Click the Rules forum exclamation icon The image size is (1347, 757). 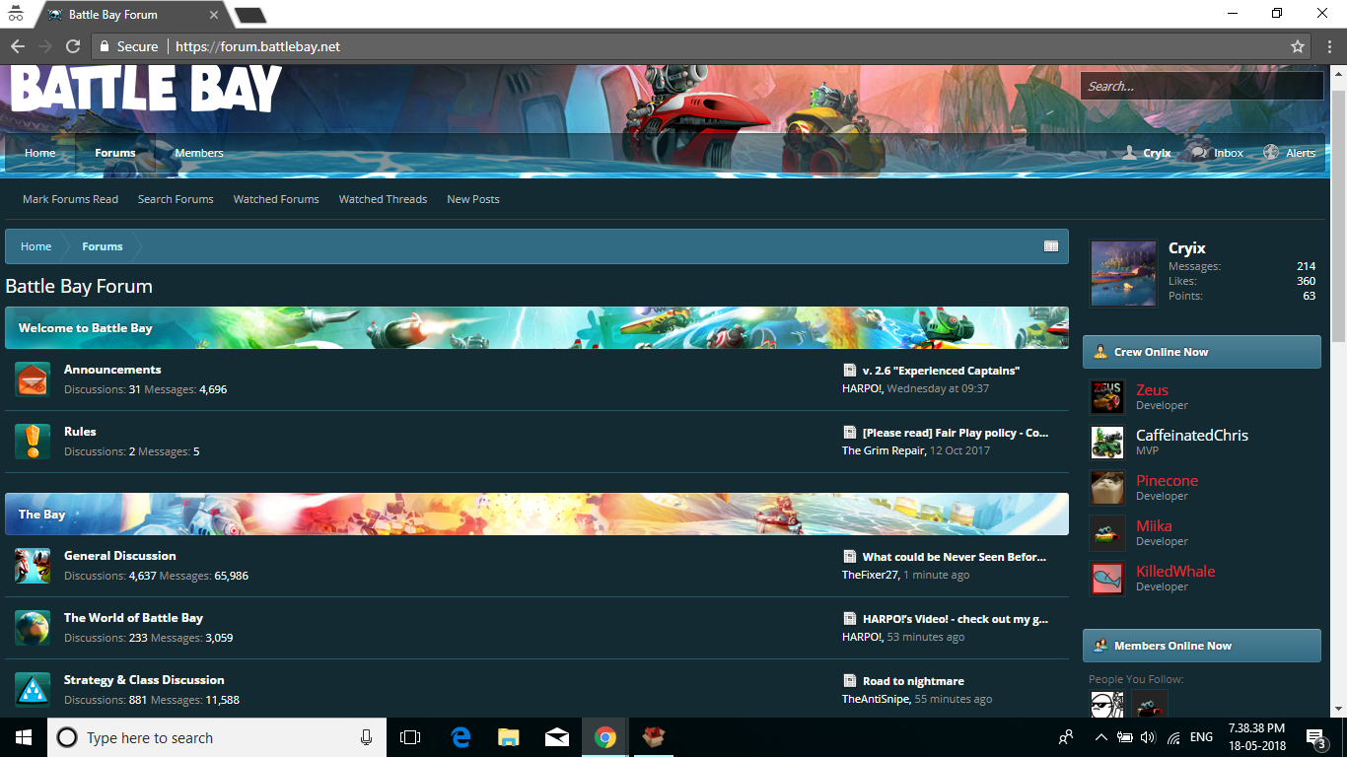coord(32,441)
